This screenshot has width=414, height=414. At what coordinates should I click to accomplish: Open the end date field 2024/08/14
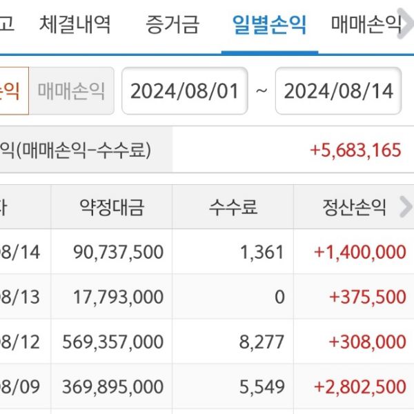tap(338, 91)
